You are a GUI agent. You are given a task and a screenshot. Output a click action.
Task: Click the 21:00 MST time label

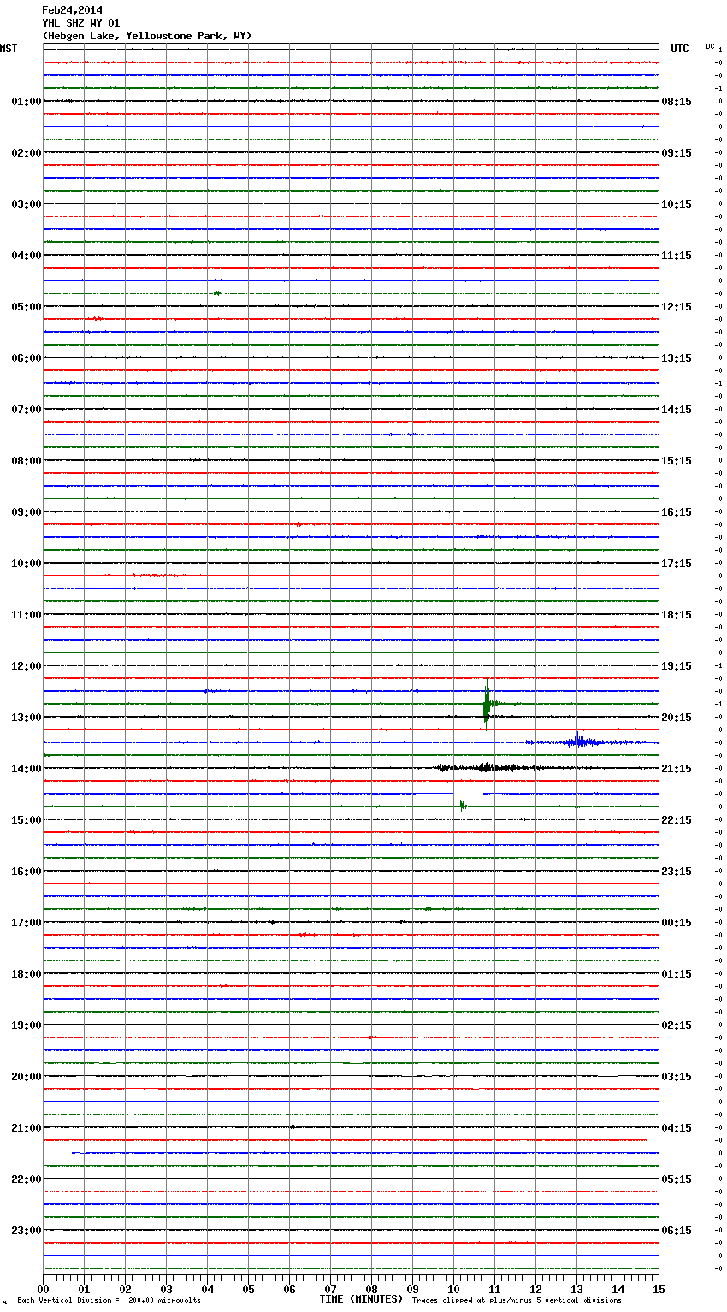pyautogui.click(x=26, y=1128)
